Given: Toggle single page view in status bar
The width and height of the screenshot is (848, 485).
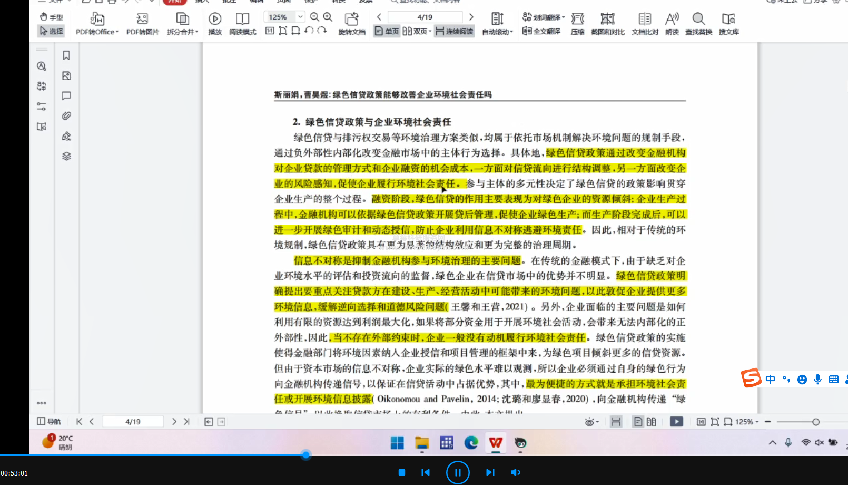Looking at the screenshot, I should [x=638, y=422].
